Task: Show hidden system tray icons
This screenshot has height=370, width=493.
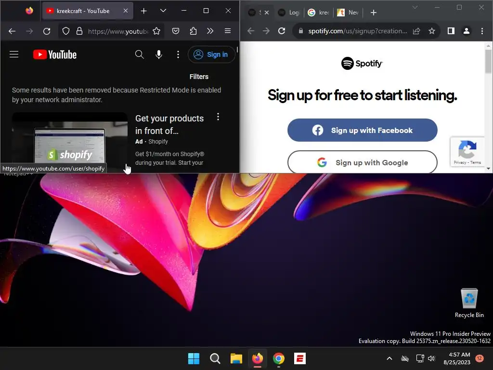Action: pyautogui.click(x=389, y=358)
